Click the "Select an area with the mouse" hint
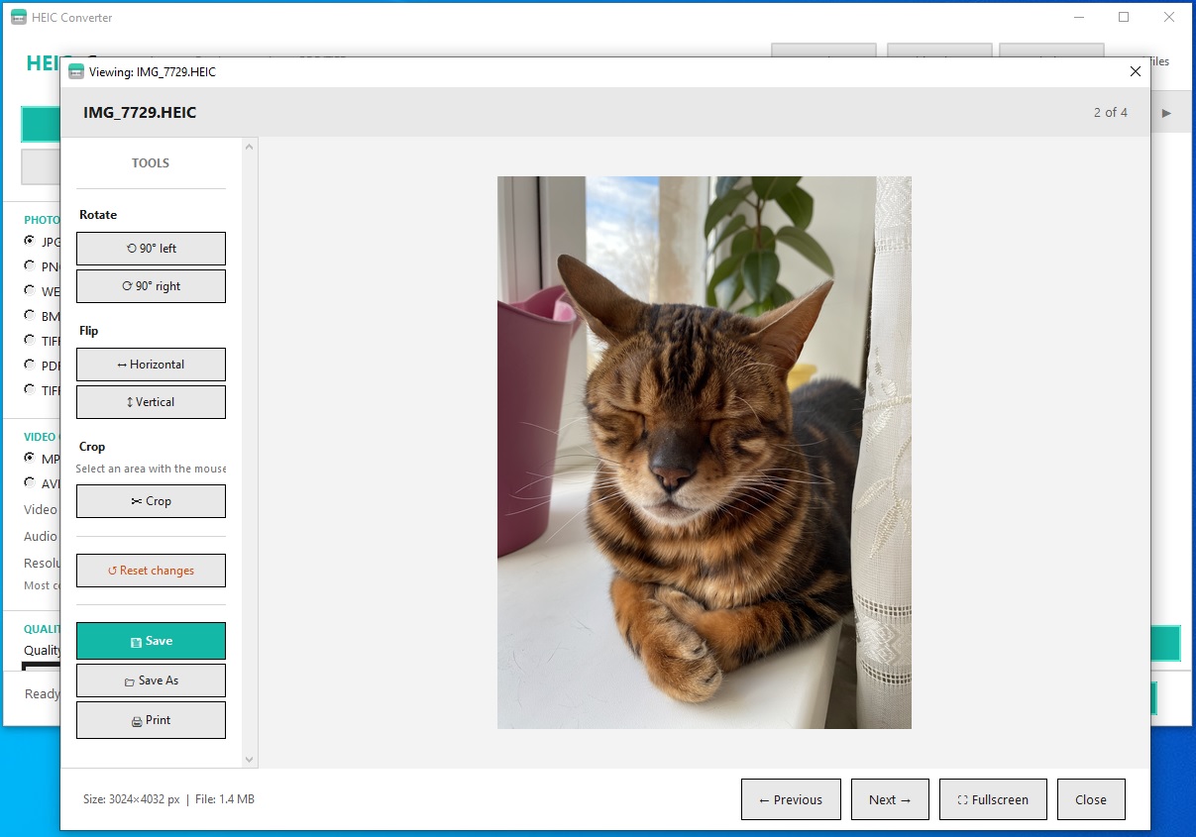 pyautogui.click(x=151, y=469)
